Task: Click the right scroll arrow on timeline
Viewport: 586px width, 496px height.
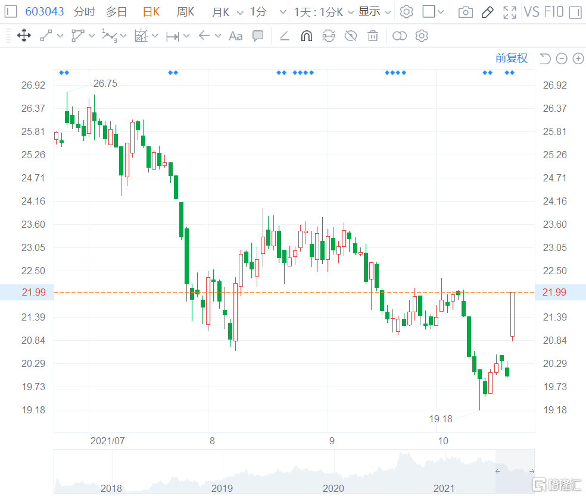Action: (x=531, y=472)
